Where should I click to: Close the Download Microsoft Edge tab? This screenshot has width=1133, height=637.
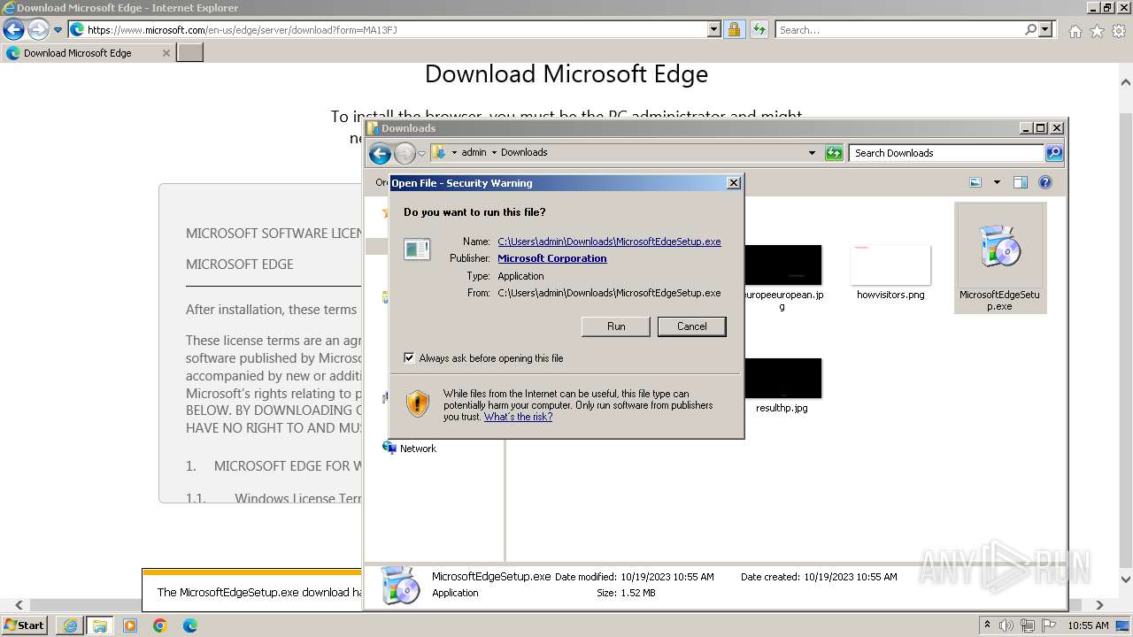click(x=166, y=53)
